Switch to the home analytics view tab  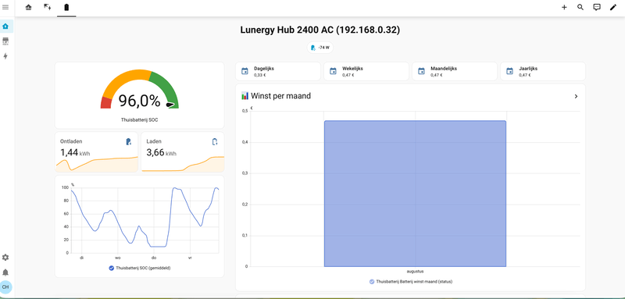pos(28,7)
